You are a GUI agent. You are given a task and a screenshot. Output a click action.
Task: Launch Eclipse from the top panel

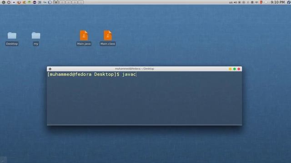35,2
